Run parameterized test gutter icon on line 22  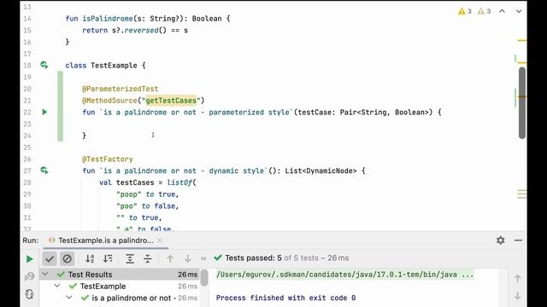(44, 112)
